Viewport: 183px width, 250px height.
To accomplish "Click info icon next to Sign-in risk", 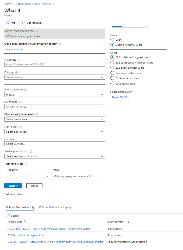I will coord(20,127).
